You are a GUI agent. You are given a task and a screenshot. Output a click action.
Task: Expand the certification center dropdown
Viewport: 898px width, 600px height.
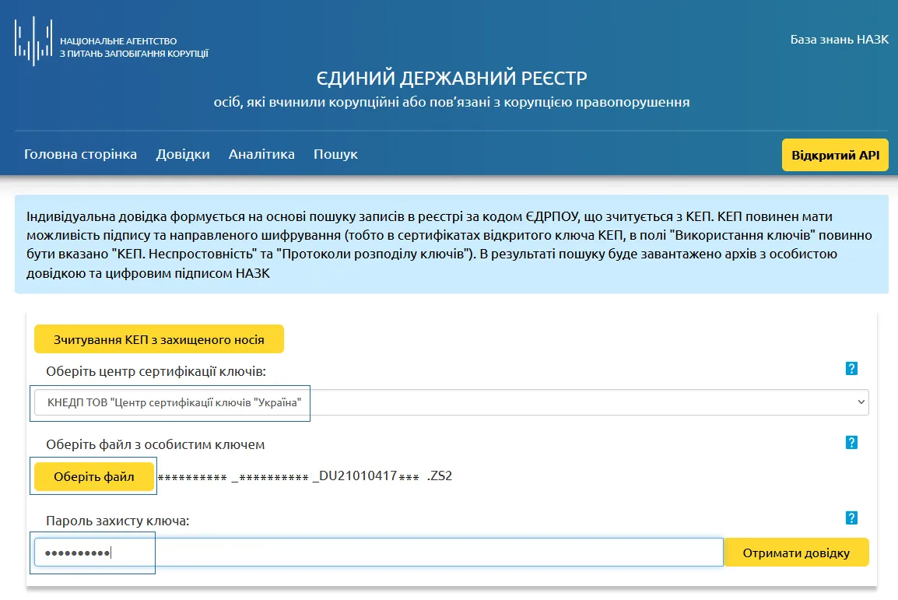(451, 402)
